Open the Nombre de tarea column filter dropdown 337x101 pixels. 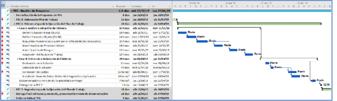[113, 6]
